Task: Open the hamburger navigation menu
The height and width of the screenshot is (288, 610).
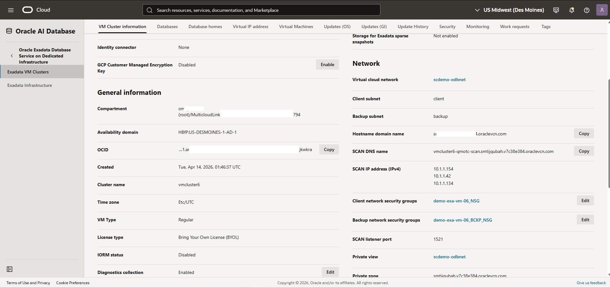Action: coord(11,10)
